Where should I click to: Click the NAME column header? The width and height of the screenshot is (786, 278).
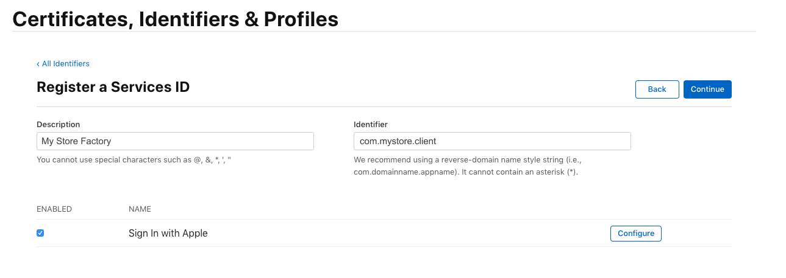pos(140,209)
